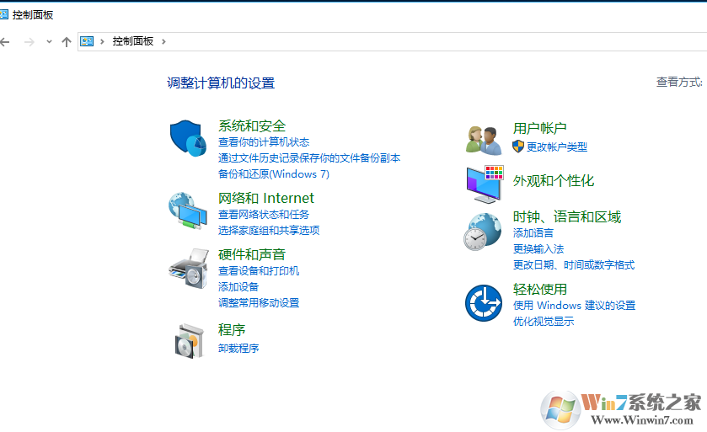
Task: Click the Forward arrow in navigation bar
Action: click(x=29, y=42)
